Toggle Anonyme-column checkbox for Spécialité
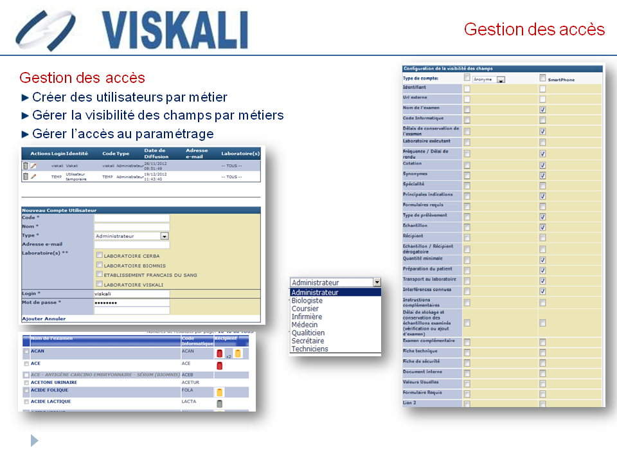Screen dimensions: 617x463 (467, 185)
